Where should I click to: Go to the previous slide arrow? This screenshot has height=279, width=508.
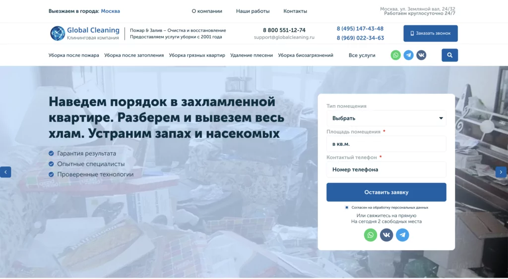click(5, 172)
